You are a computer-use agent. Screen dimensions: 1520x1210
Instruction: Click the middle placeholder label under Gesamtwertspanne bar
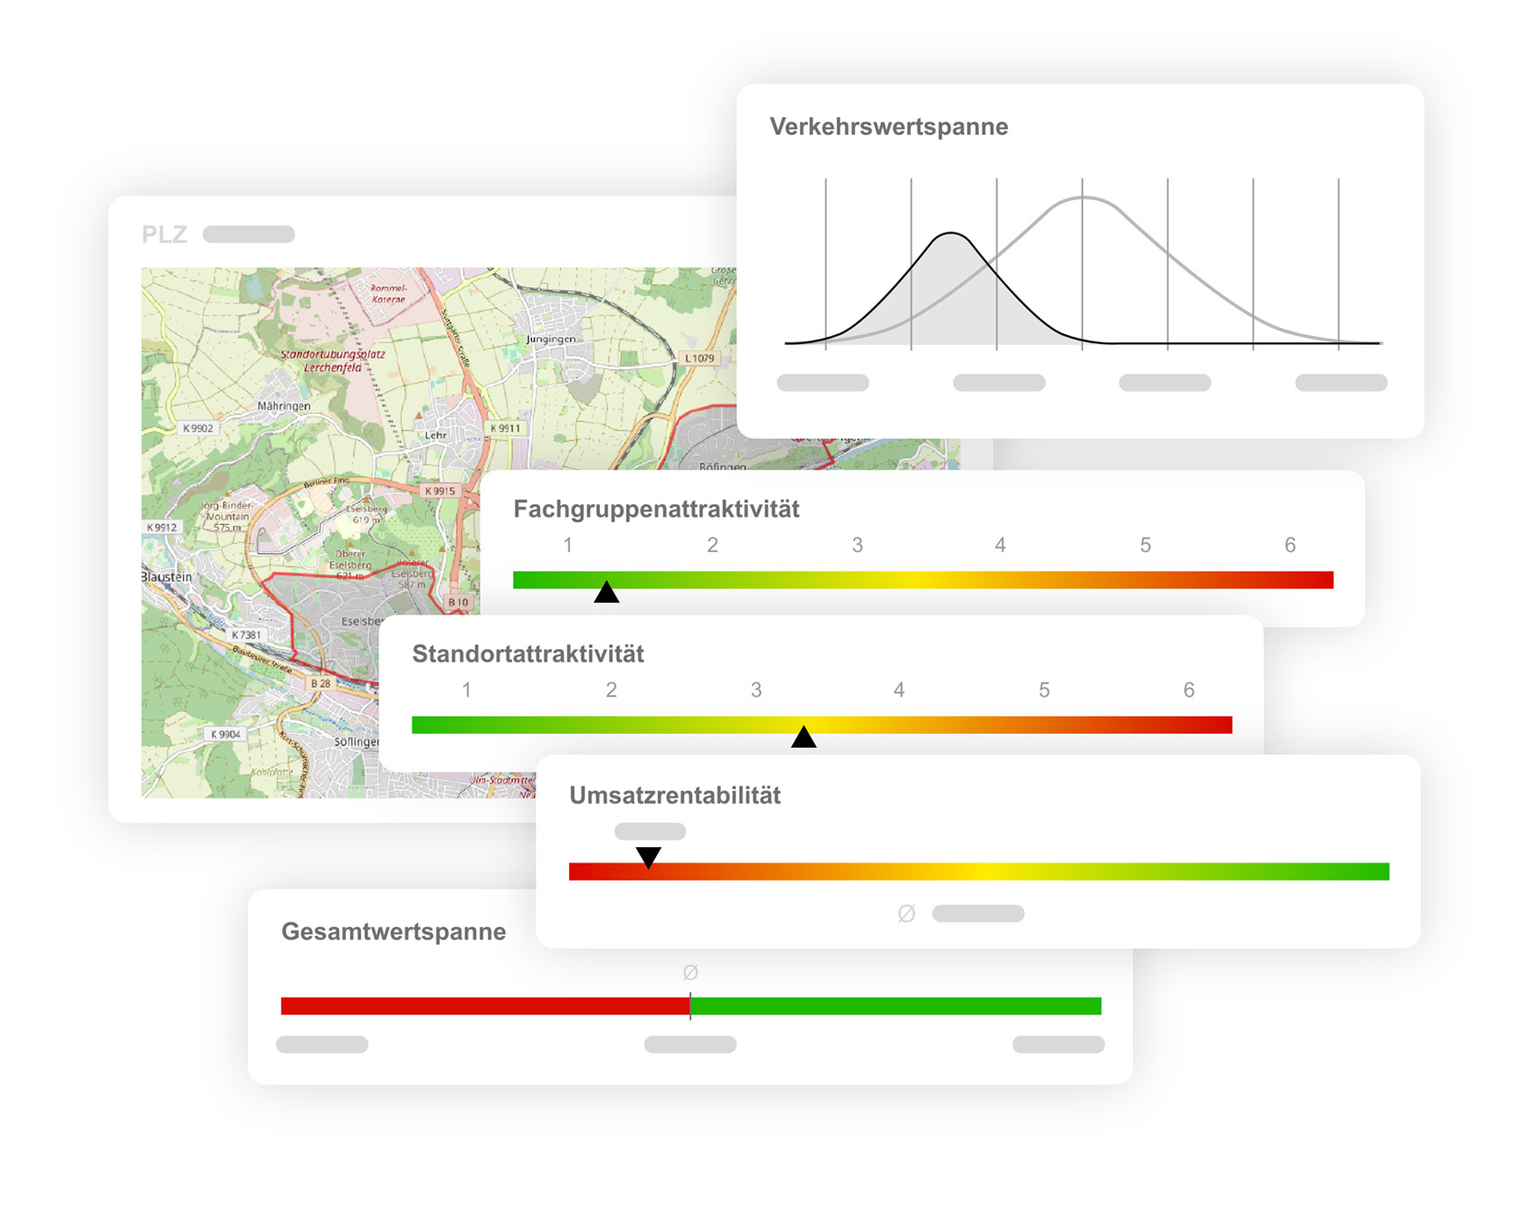coord(690,1045)
